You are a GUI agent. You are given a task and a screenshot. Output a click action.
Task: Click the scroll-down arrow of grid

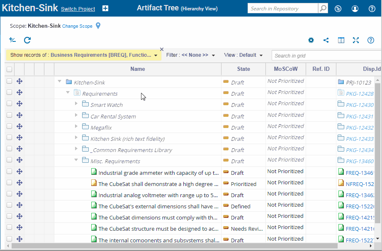pyautogui.click(x=377, y=239)
